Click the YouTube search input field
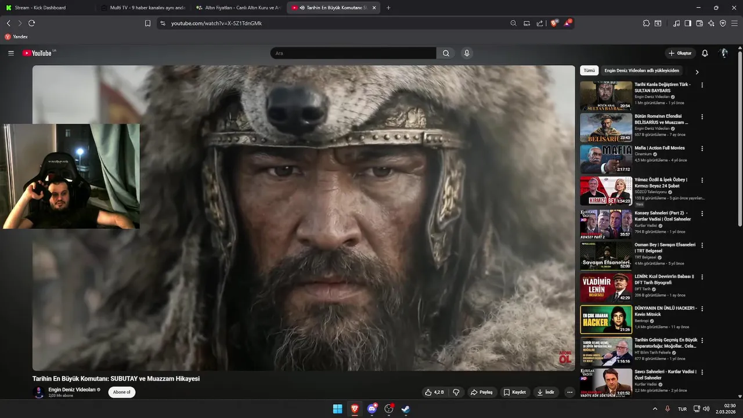 [354, 53]
